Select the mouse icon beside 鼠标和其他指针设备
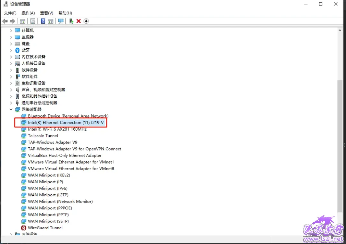346x244 pixels. [x=17, y=96]
